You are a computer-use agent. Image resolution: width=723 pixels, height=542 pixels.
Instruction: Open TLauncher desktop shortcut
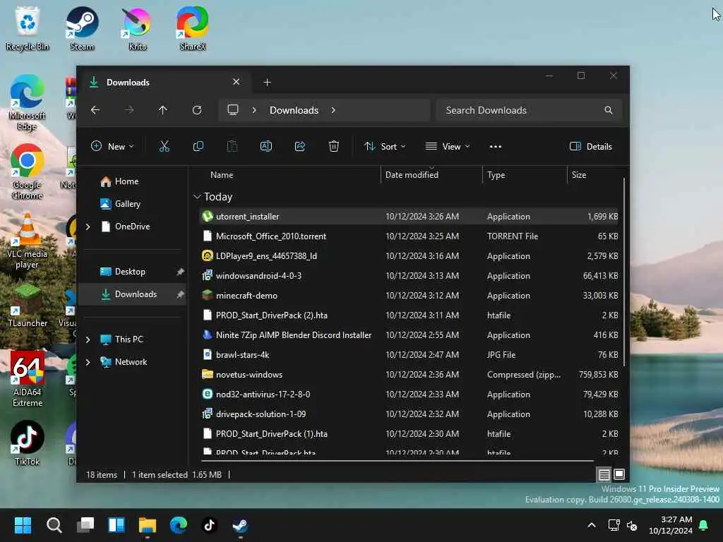pos(28,305)
